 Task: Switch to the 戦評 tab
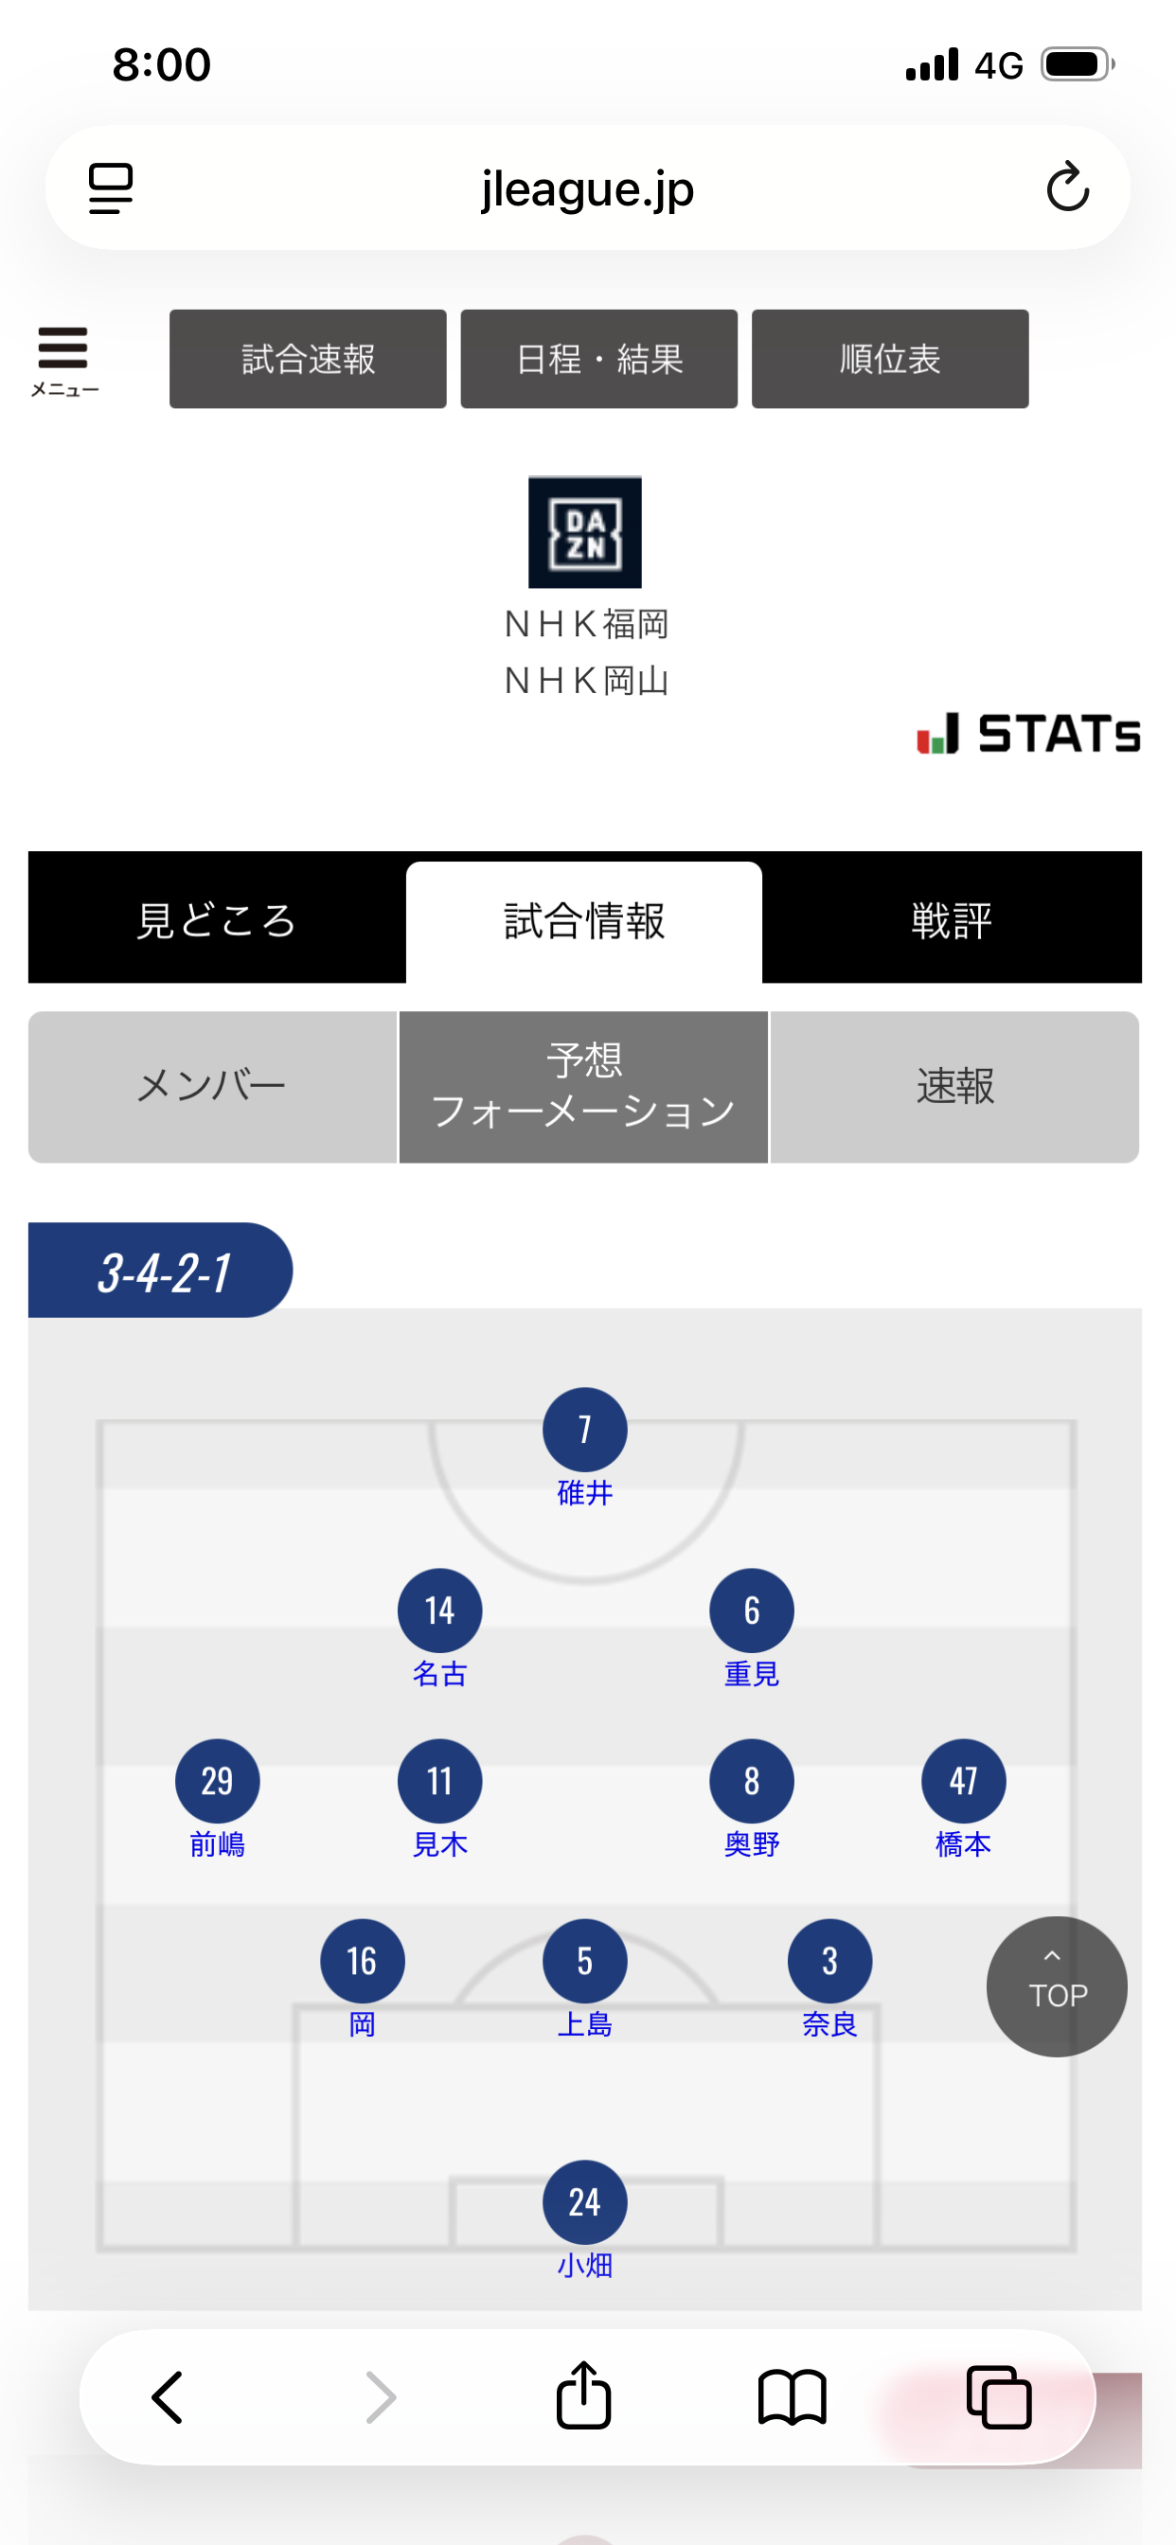click(951, 919)
